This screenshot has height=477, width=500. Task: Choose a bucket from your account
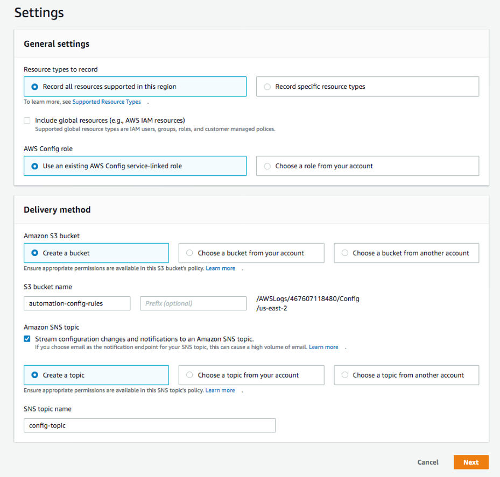(x=189, y=253)
